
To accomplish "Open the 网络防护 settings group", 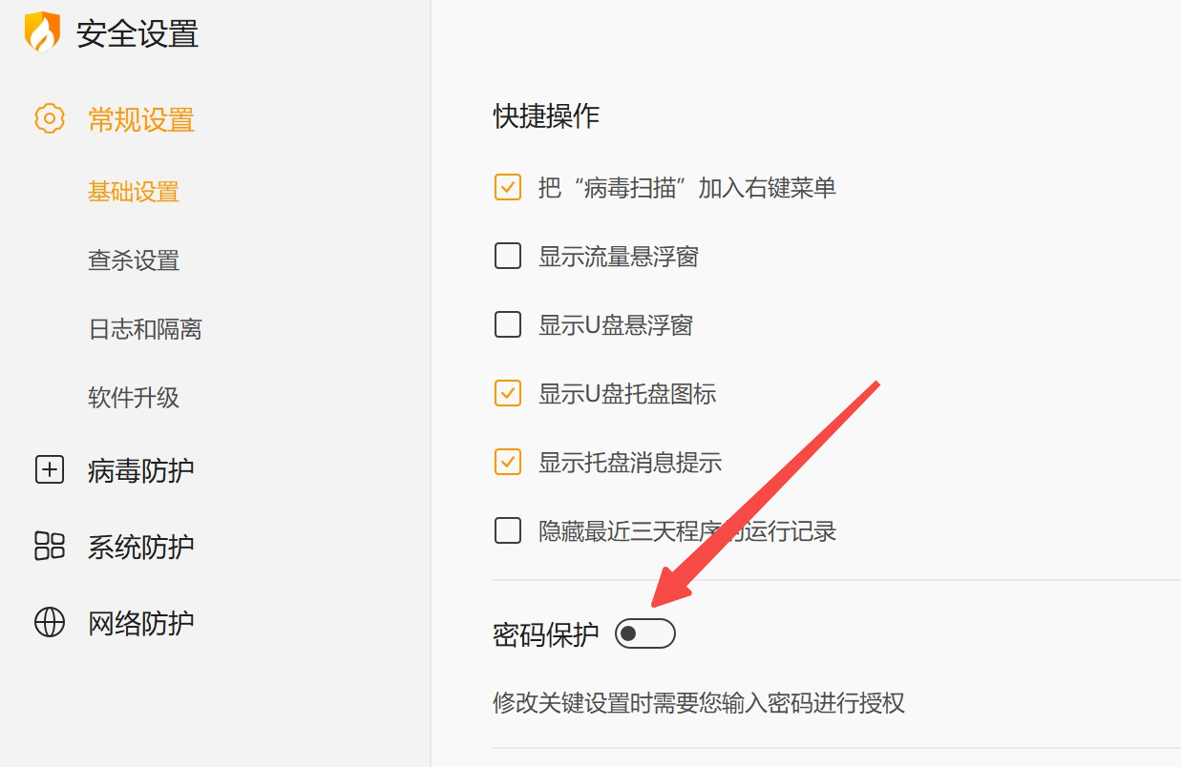I will pos(140,623).
